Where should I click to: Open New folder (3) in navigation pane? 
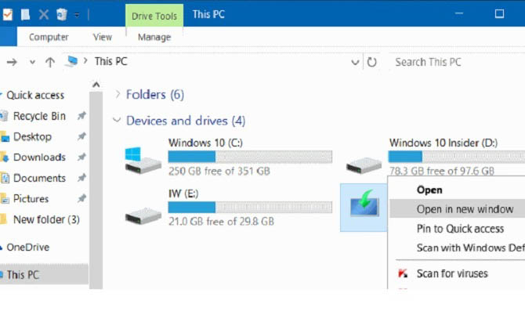click(46, 219)
